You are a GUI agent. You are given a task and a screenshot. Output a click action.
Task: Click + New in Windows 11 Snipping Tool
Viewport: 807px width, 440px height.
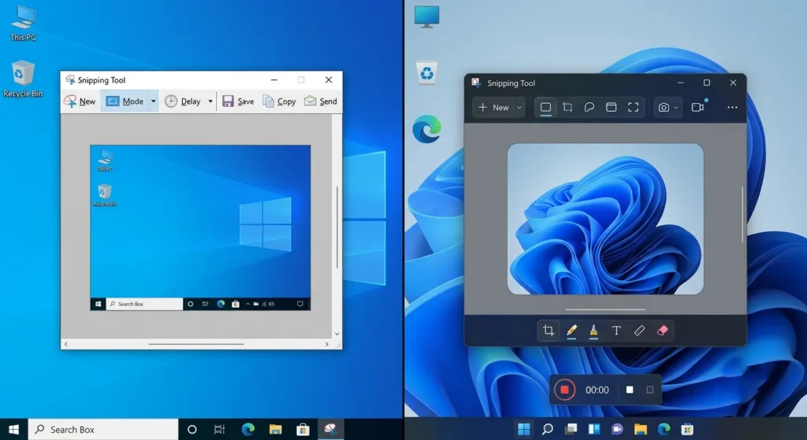click(x=493, y=107)
